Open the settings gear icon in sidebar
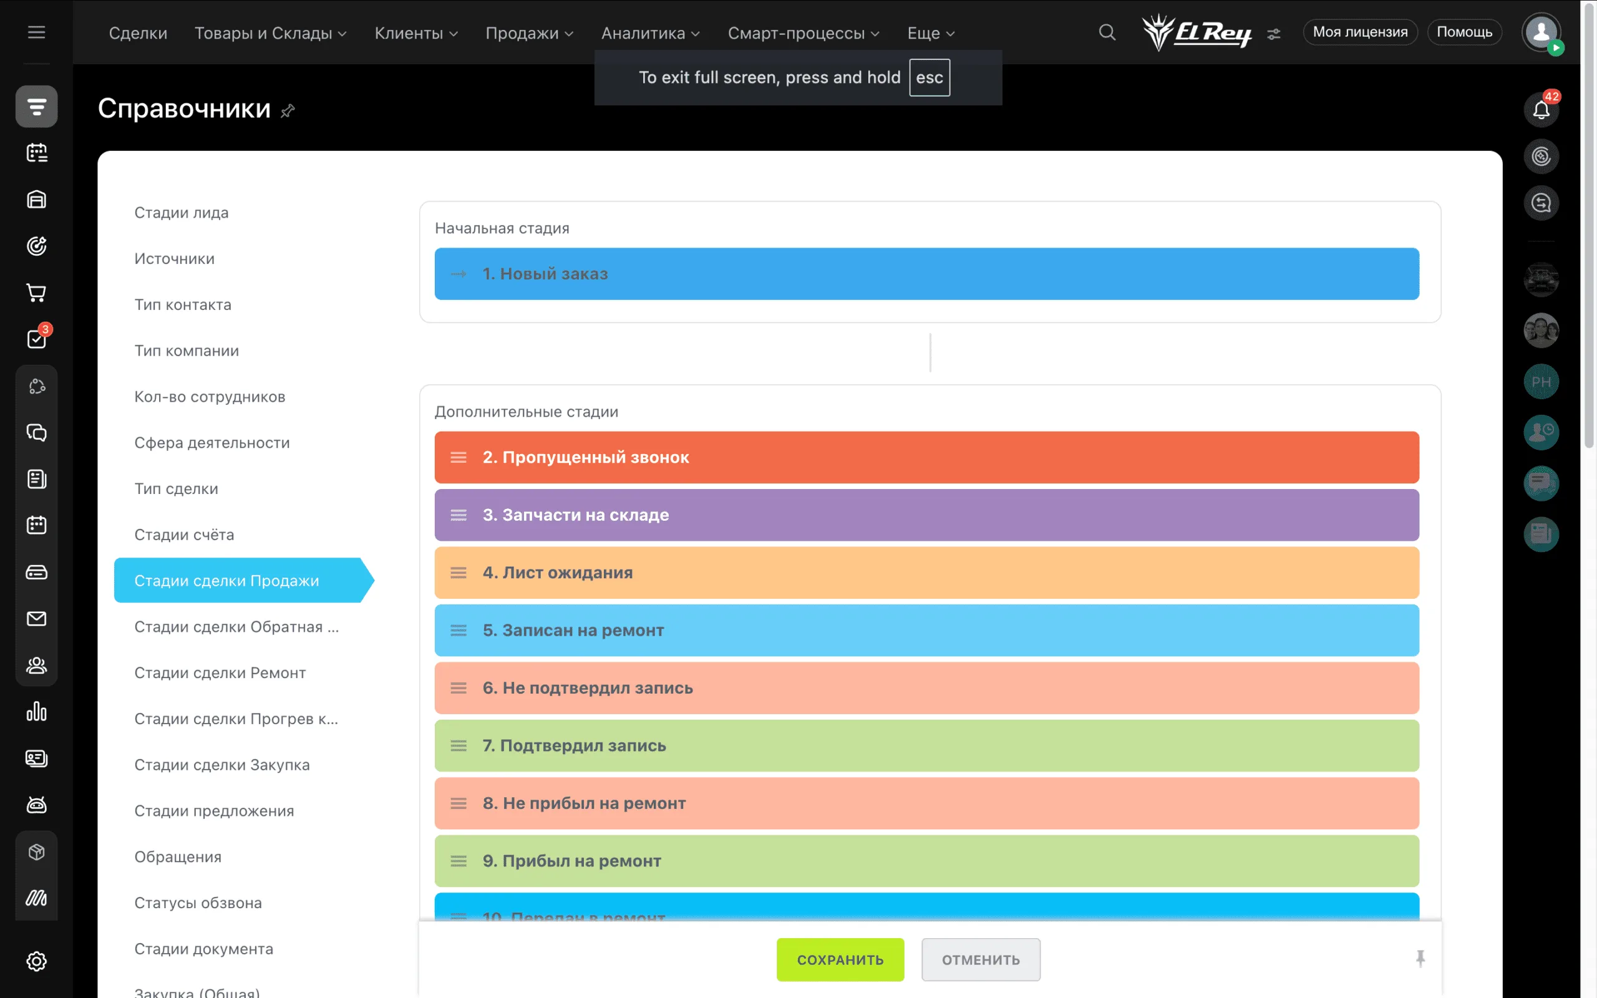Viewport: 1597px width, 998px height. (x=36, y=961)
